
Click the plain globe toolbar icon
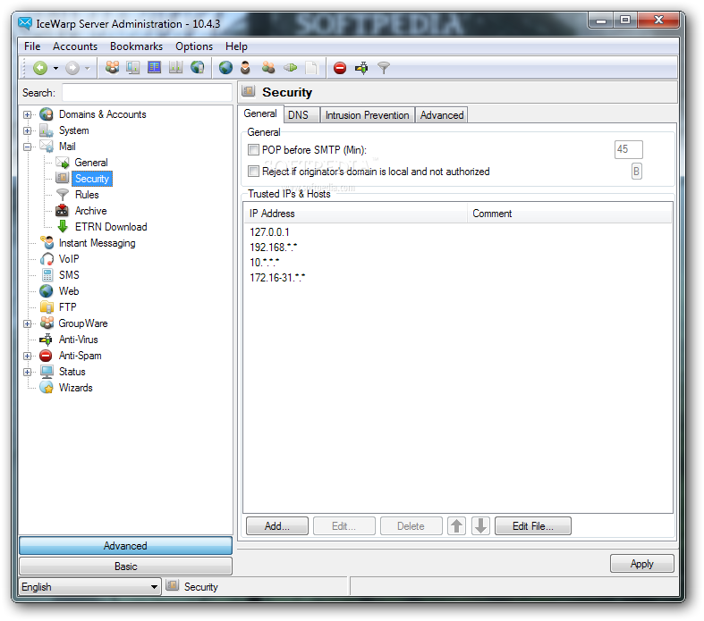pyautogui.click(x=225, y=68)
